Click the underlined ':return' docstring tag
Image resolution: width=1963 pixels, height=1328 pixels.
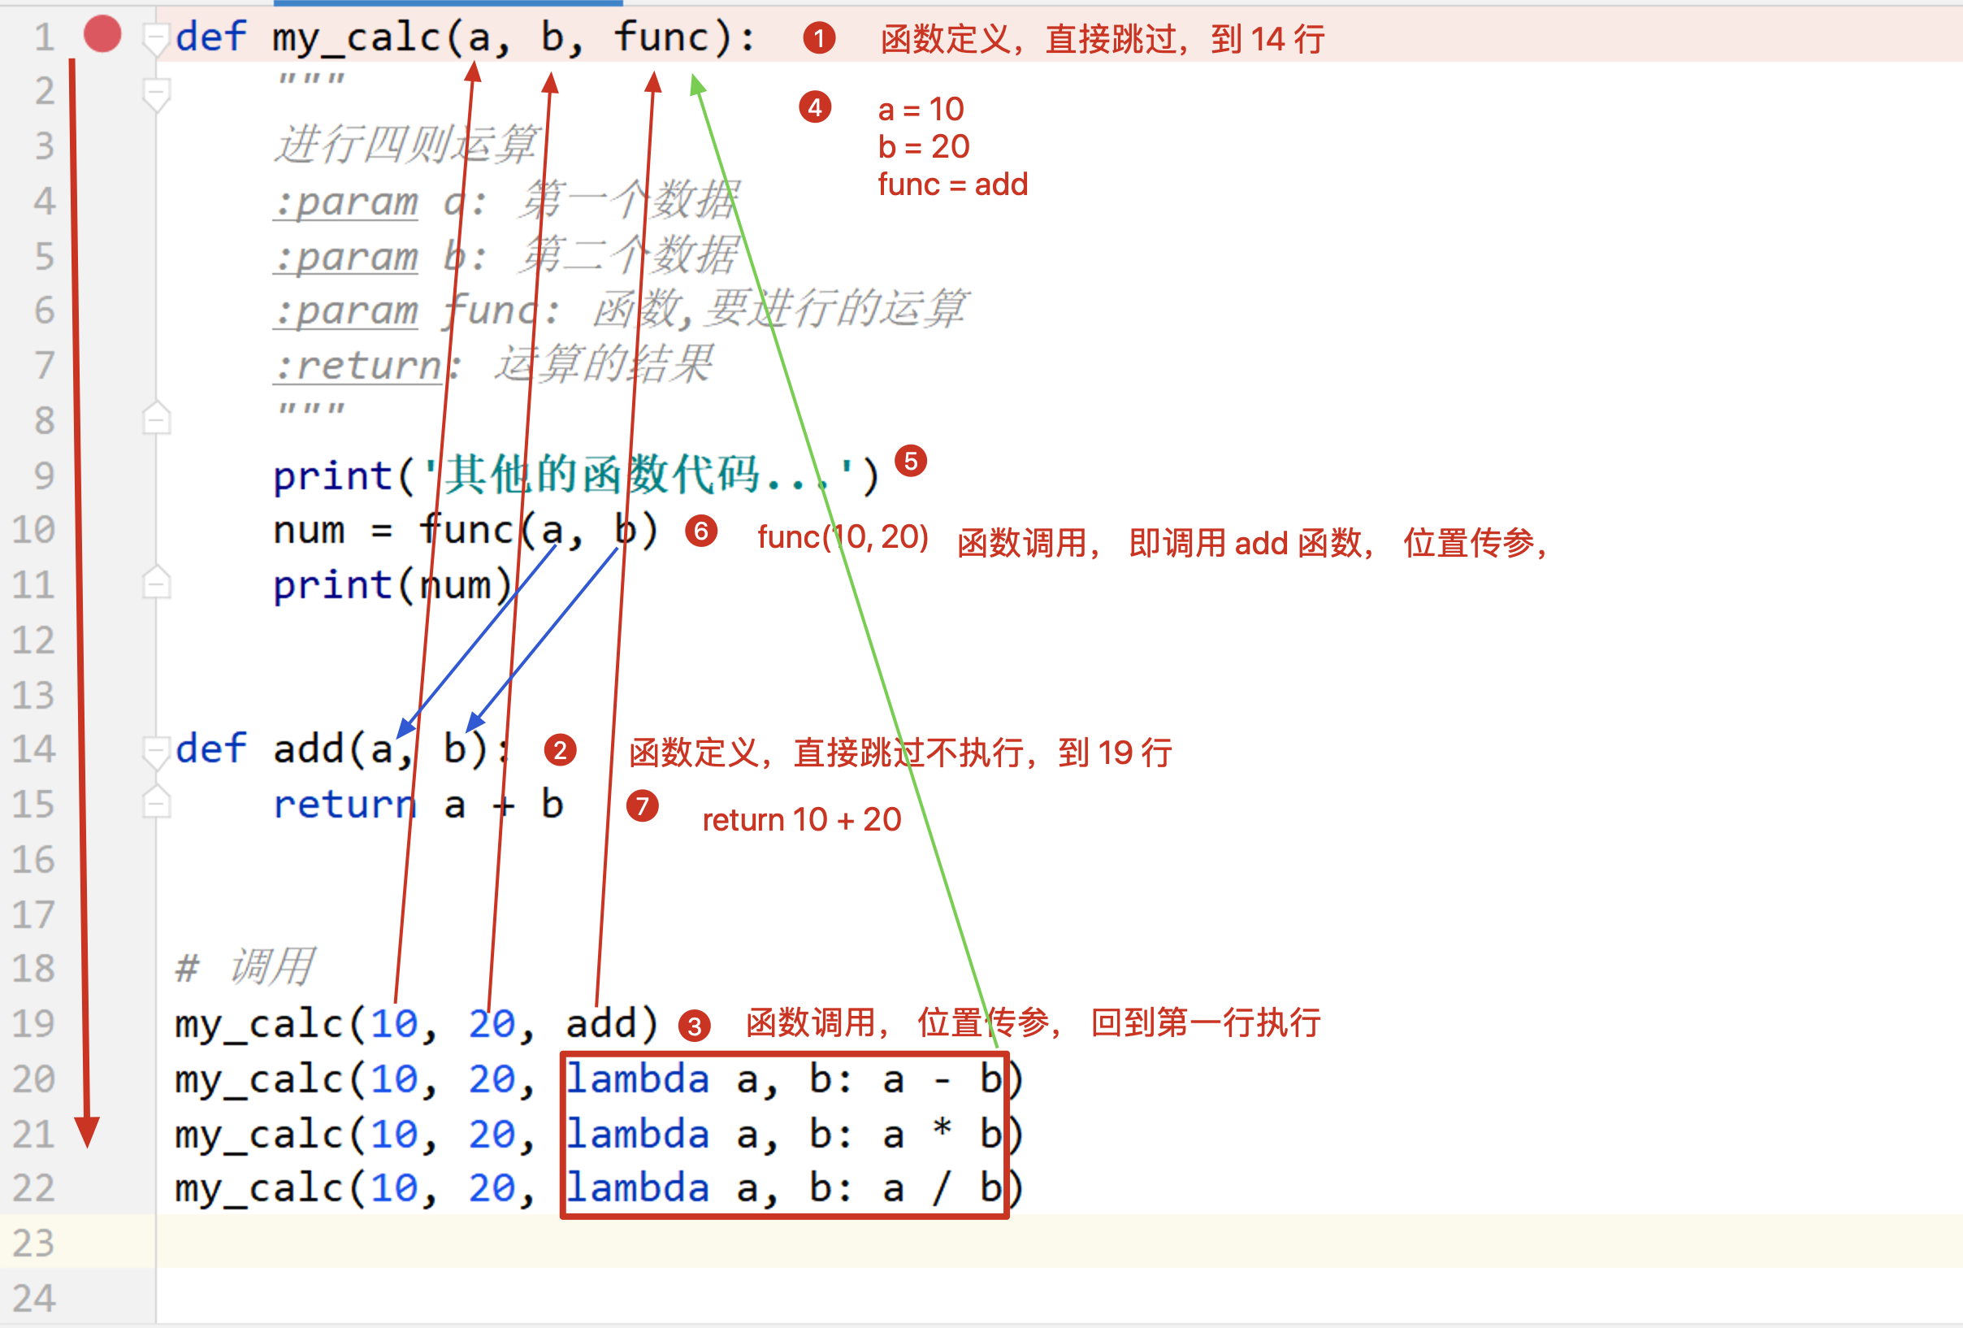pos(358,366)
